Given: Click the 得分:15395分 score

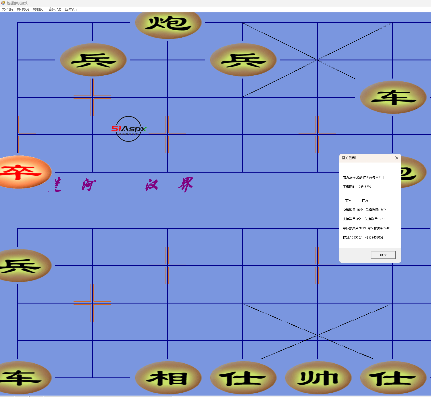Looking at the screenshot, I should pyautogui.click(x=352, y=237).
